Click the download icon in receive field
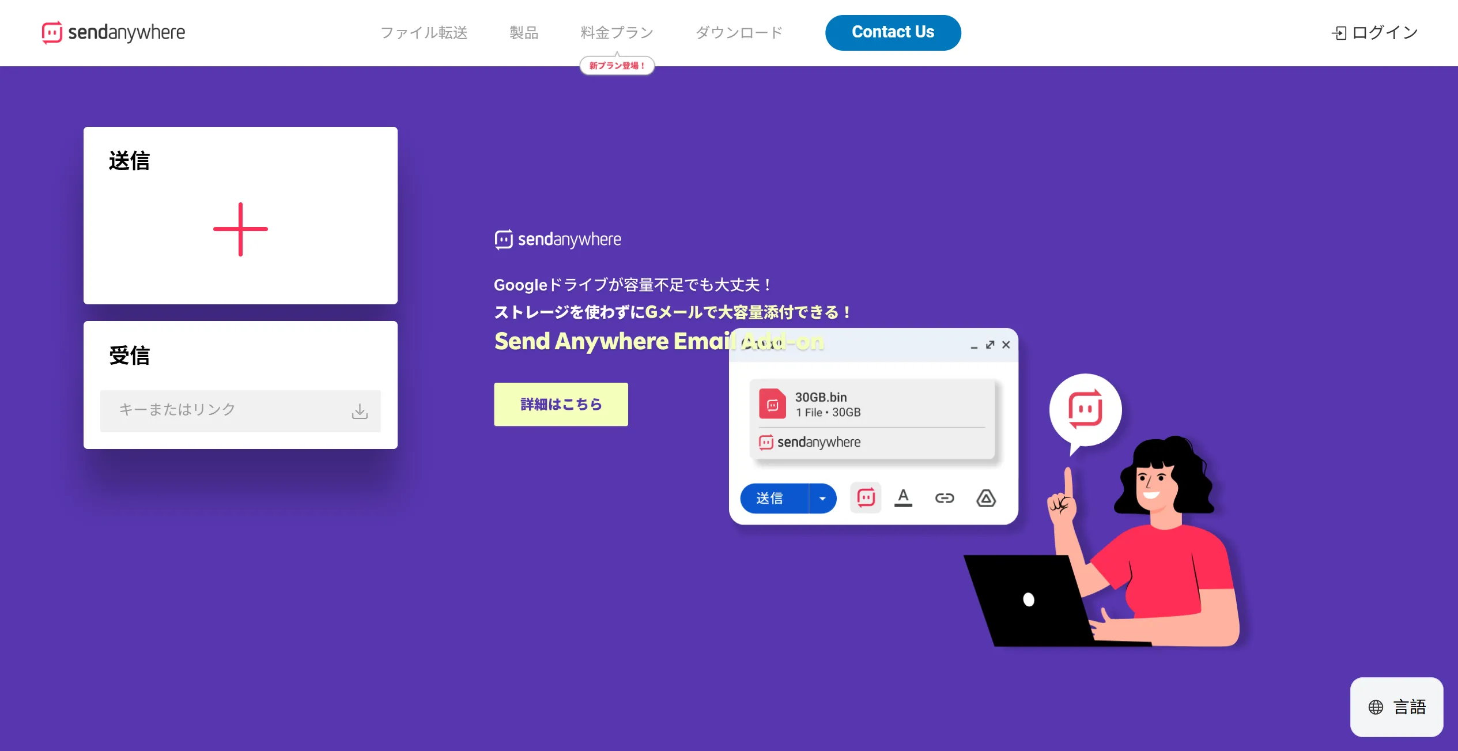 click(360, 411)
